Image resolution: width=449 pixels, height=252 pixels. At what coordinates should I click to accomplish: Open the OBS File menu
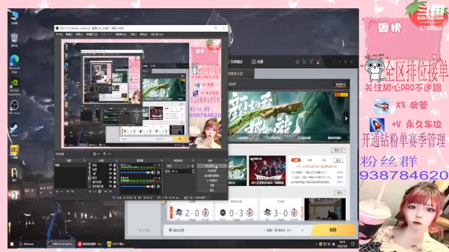(x=59, y=34)
